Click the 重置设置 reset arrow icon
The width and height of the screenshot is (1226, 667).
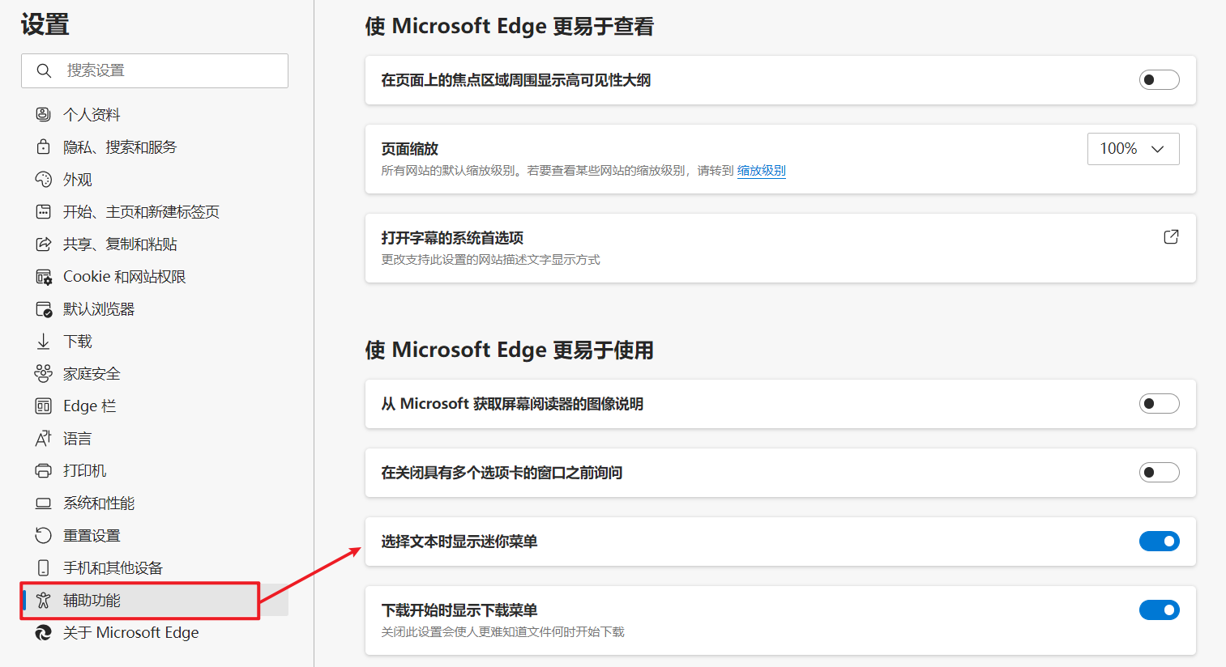(44, 535)
